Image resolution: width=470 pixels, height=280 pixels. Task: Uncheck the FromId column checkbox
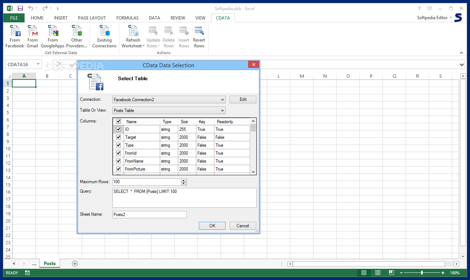pos(118,153)
